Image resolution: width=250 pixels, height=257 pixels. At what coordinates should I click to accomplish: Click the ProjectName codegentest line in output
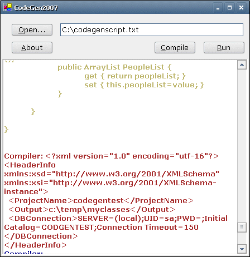tap(101, 201)
